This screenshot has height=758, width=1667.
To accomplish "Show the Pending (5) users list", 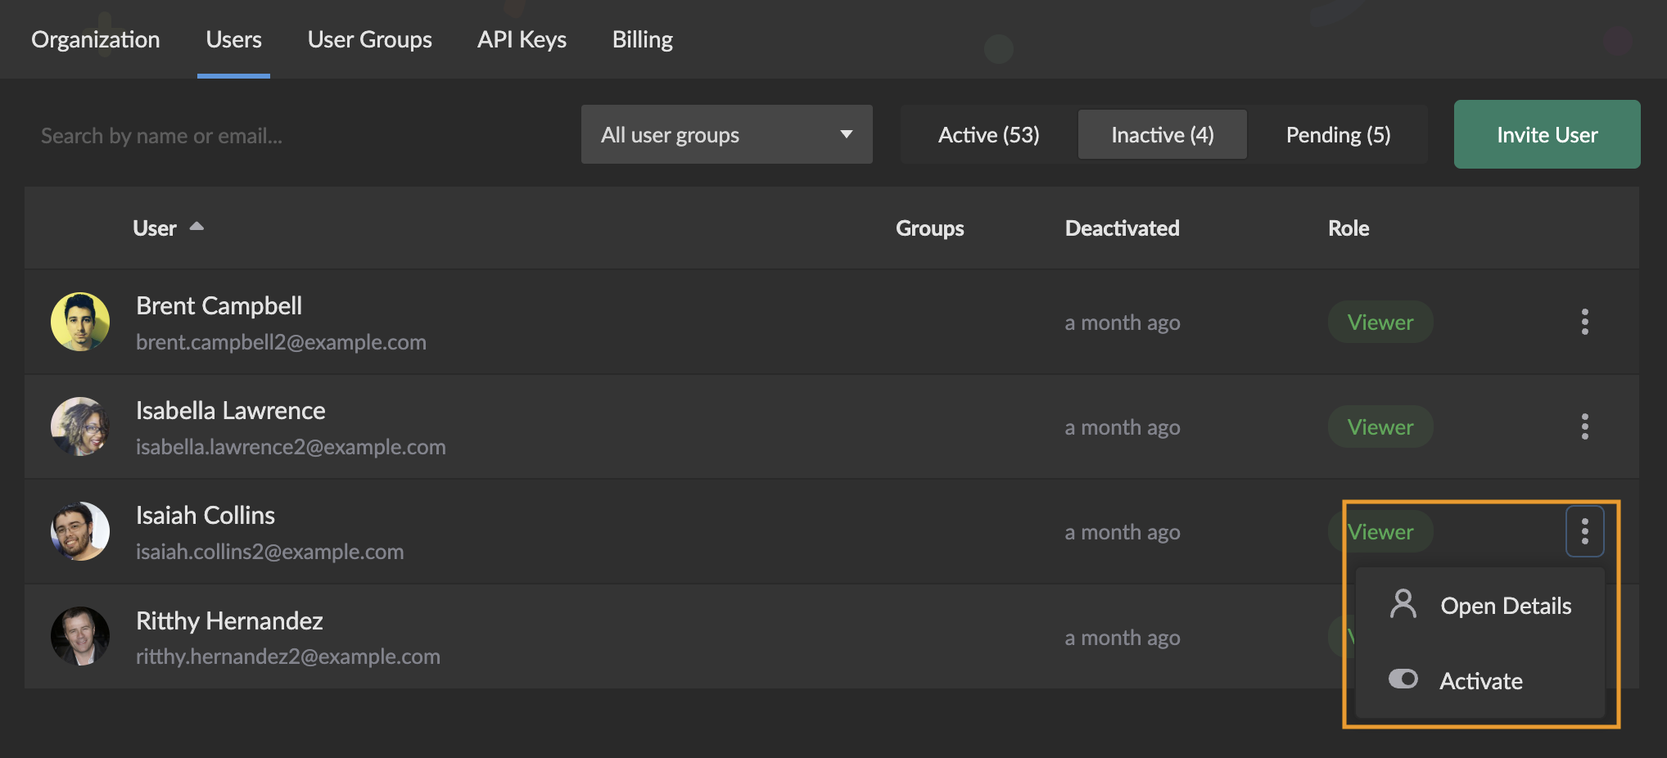I will (1338, 135).
